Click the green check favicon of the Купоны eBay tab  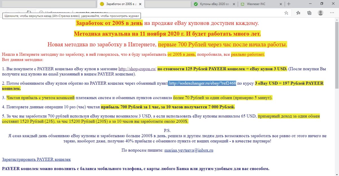click(196, 4)
